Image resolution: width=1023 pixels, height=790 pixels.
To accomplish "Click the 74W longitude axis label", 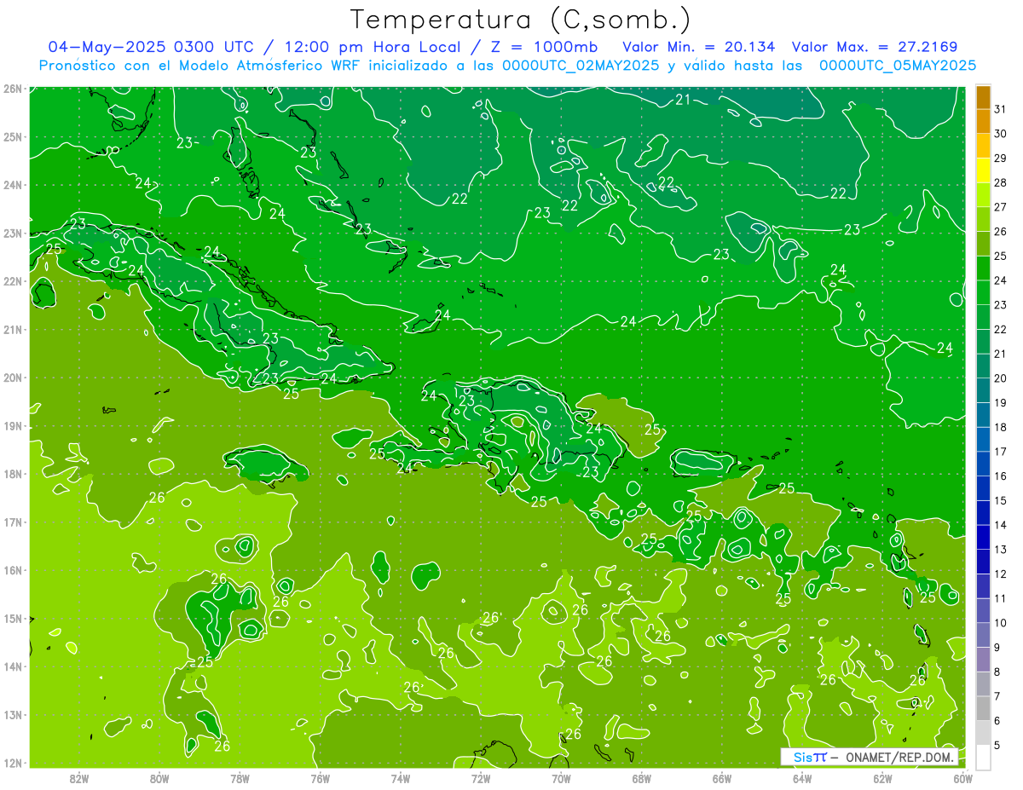I will [401, 778].
